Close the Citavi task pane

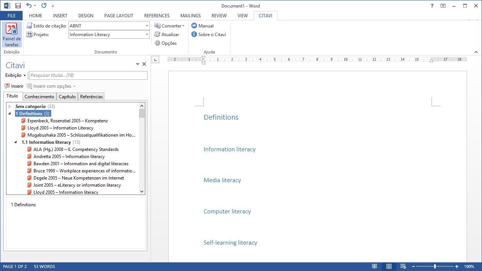coord(144,64)
